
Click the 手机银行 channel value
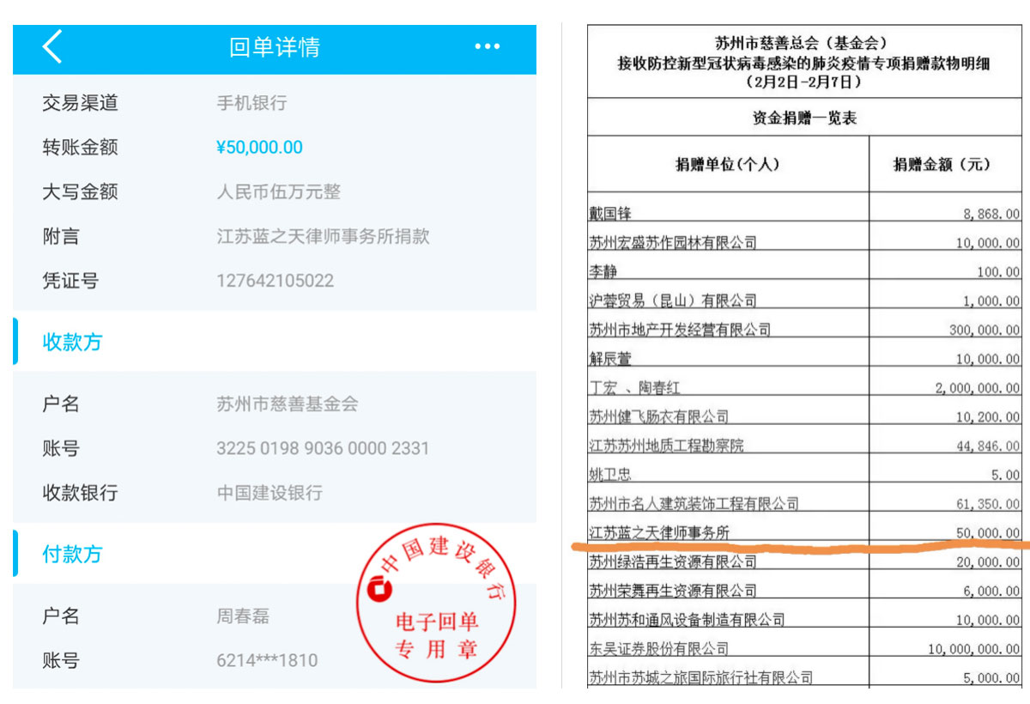tap(251, 103)
